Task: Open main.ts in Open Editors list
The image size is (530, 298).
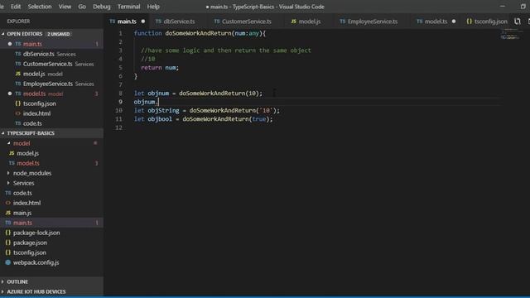Action: point(51,44)
